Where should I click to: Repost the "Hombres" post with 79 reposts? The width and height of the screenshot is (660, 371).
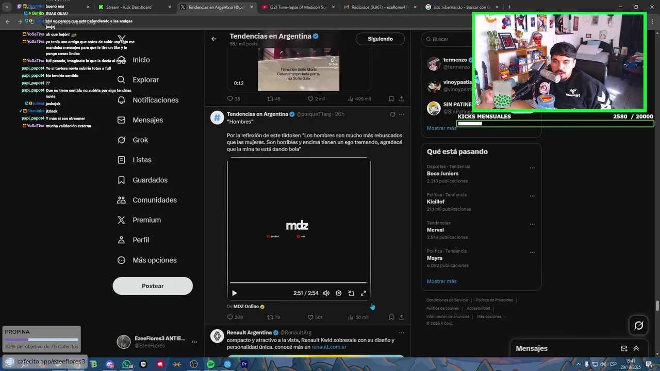pyautogui.click(x=273, y=317)
